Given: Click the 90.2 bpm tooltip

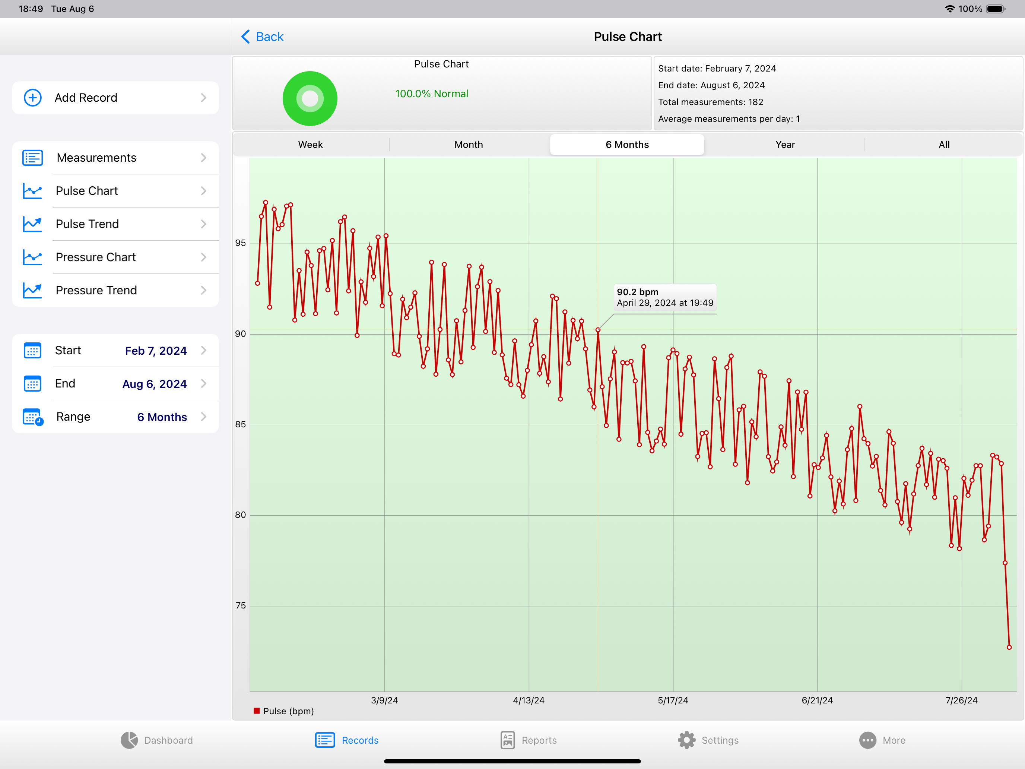Looking at the screenshot, I should 665,298.
